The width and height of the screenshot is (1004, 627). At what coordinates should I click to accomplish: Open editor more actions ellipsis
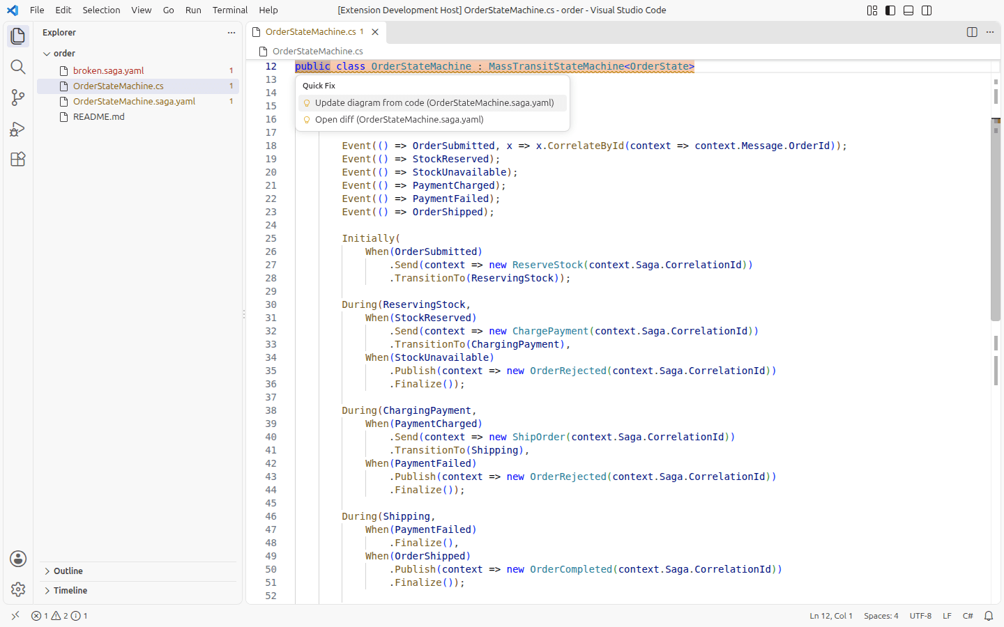coord(990,32)
